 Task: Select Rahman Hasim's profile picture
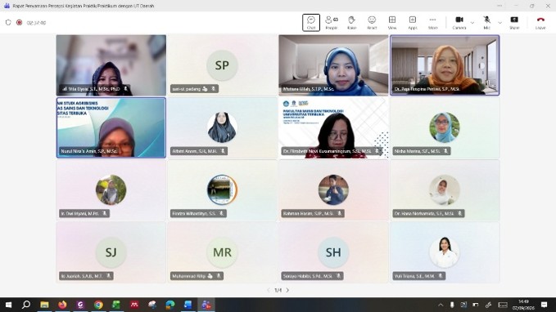click(333, 190)
